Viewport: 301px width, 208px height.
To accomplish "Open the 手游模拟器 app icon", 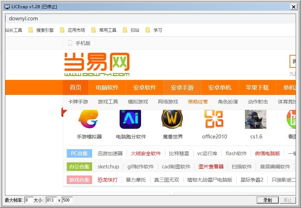I will point(89,120).
